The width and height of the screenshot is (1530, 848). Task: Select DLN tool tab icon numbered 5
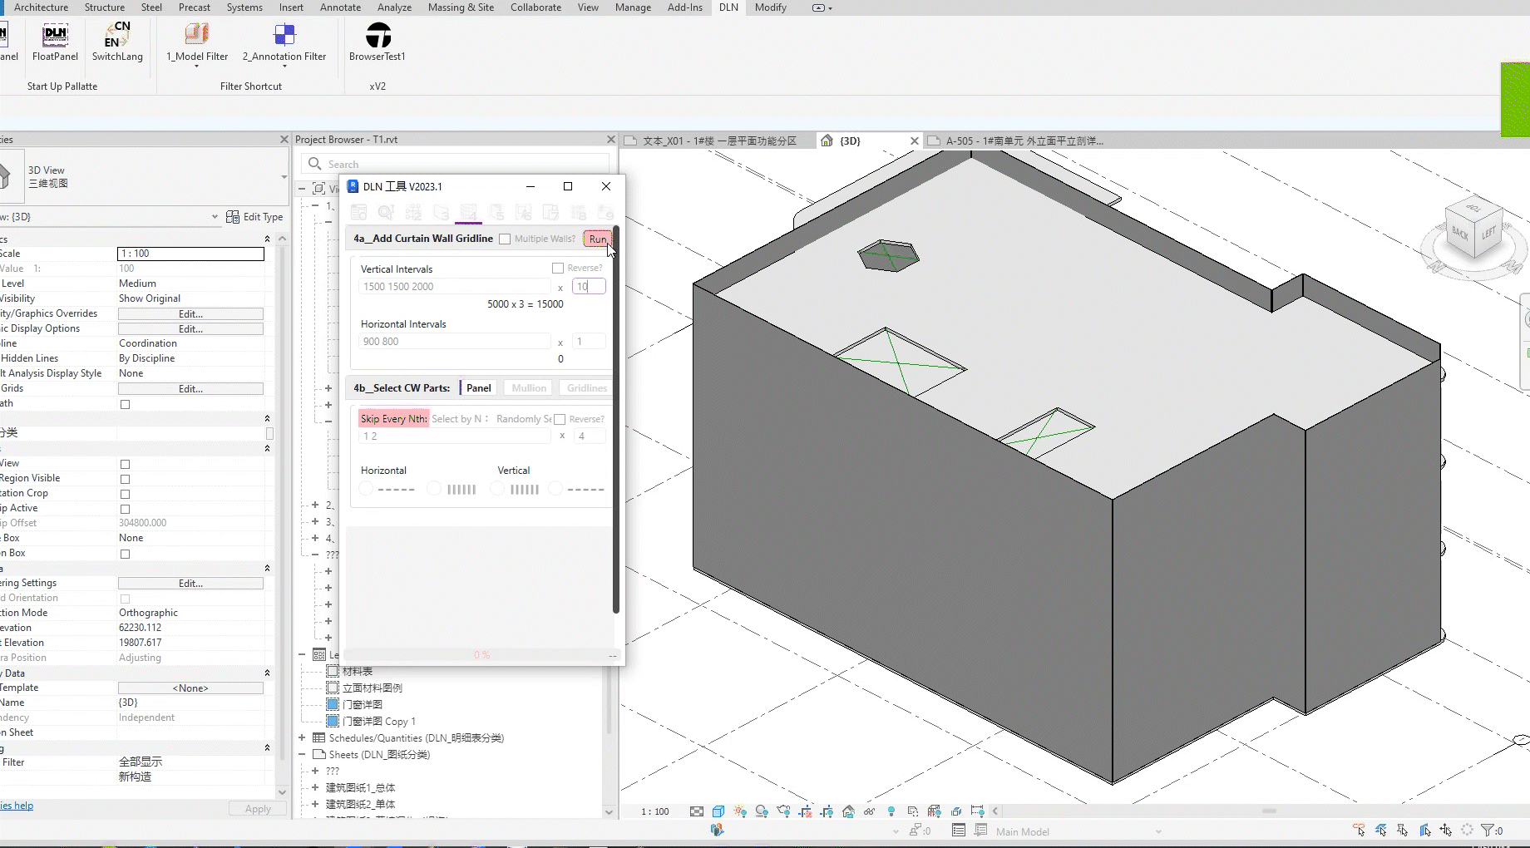(x=496, y=213)
